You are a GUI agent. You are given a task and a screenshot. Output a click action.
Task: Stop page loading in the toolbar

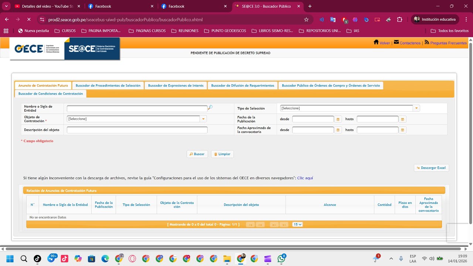[29, 20]
